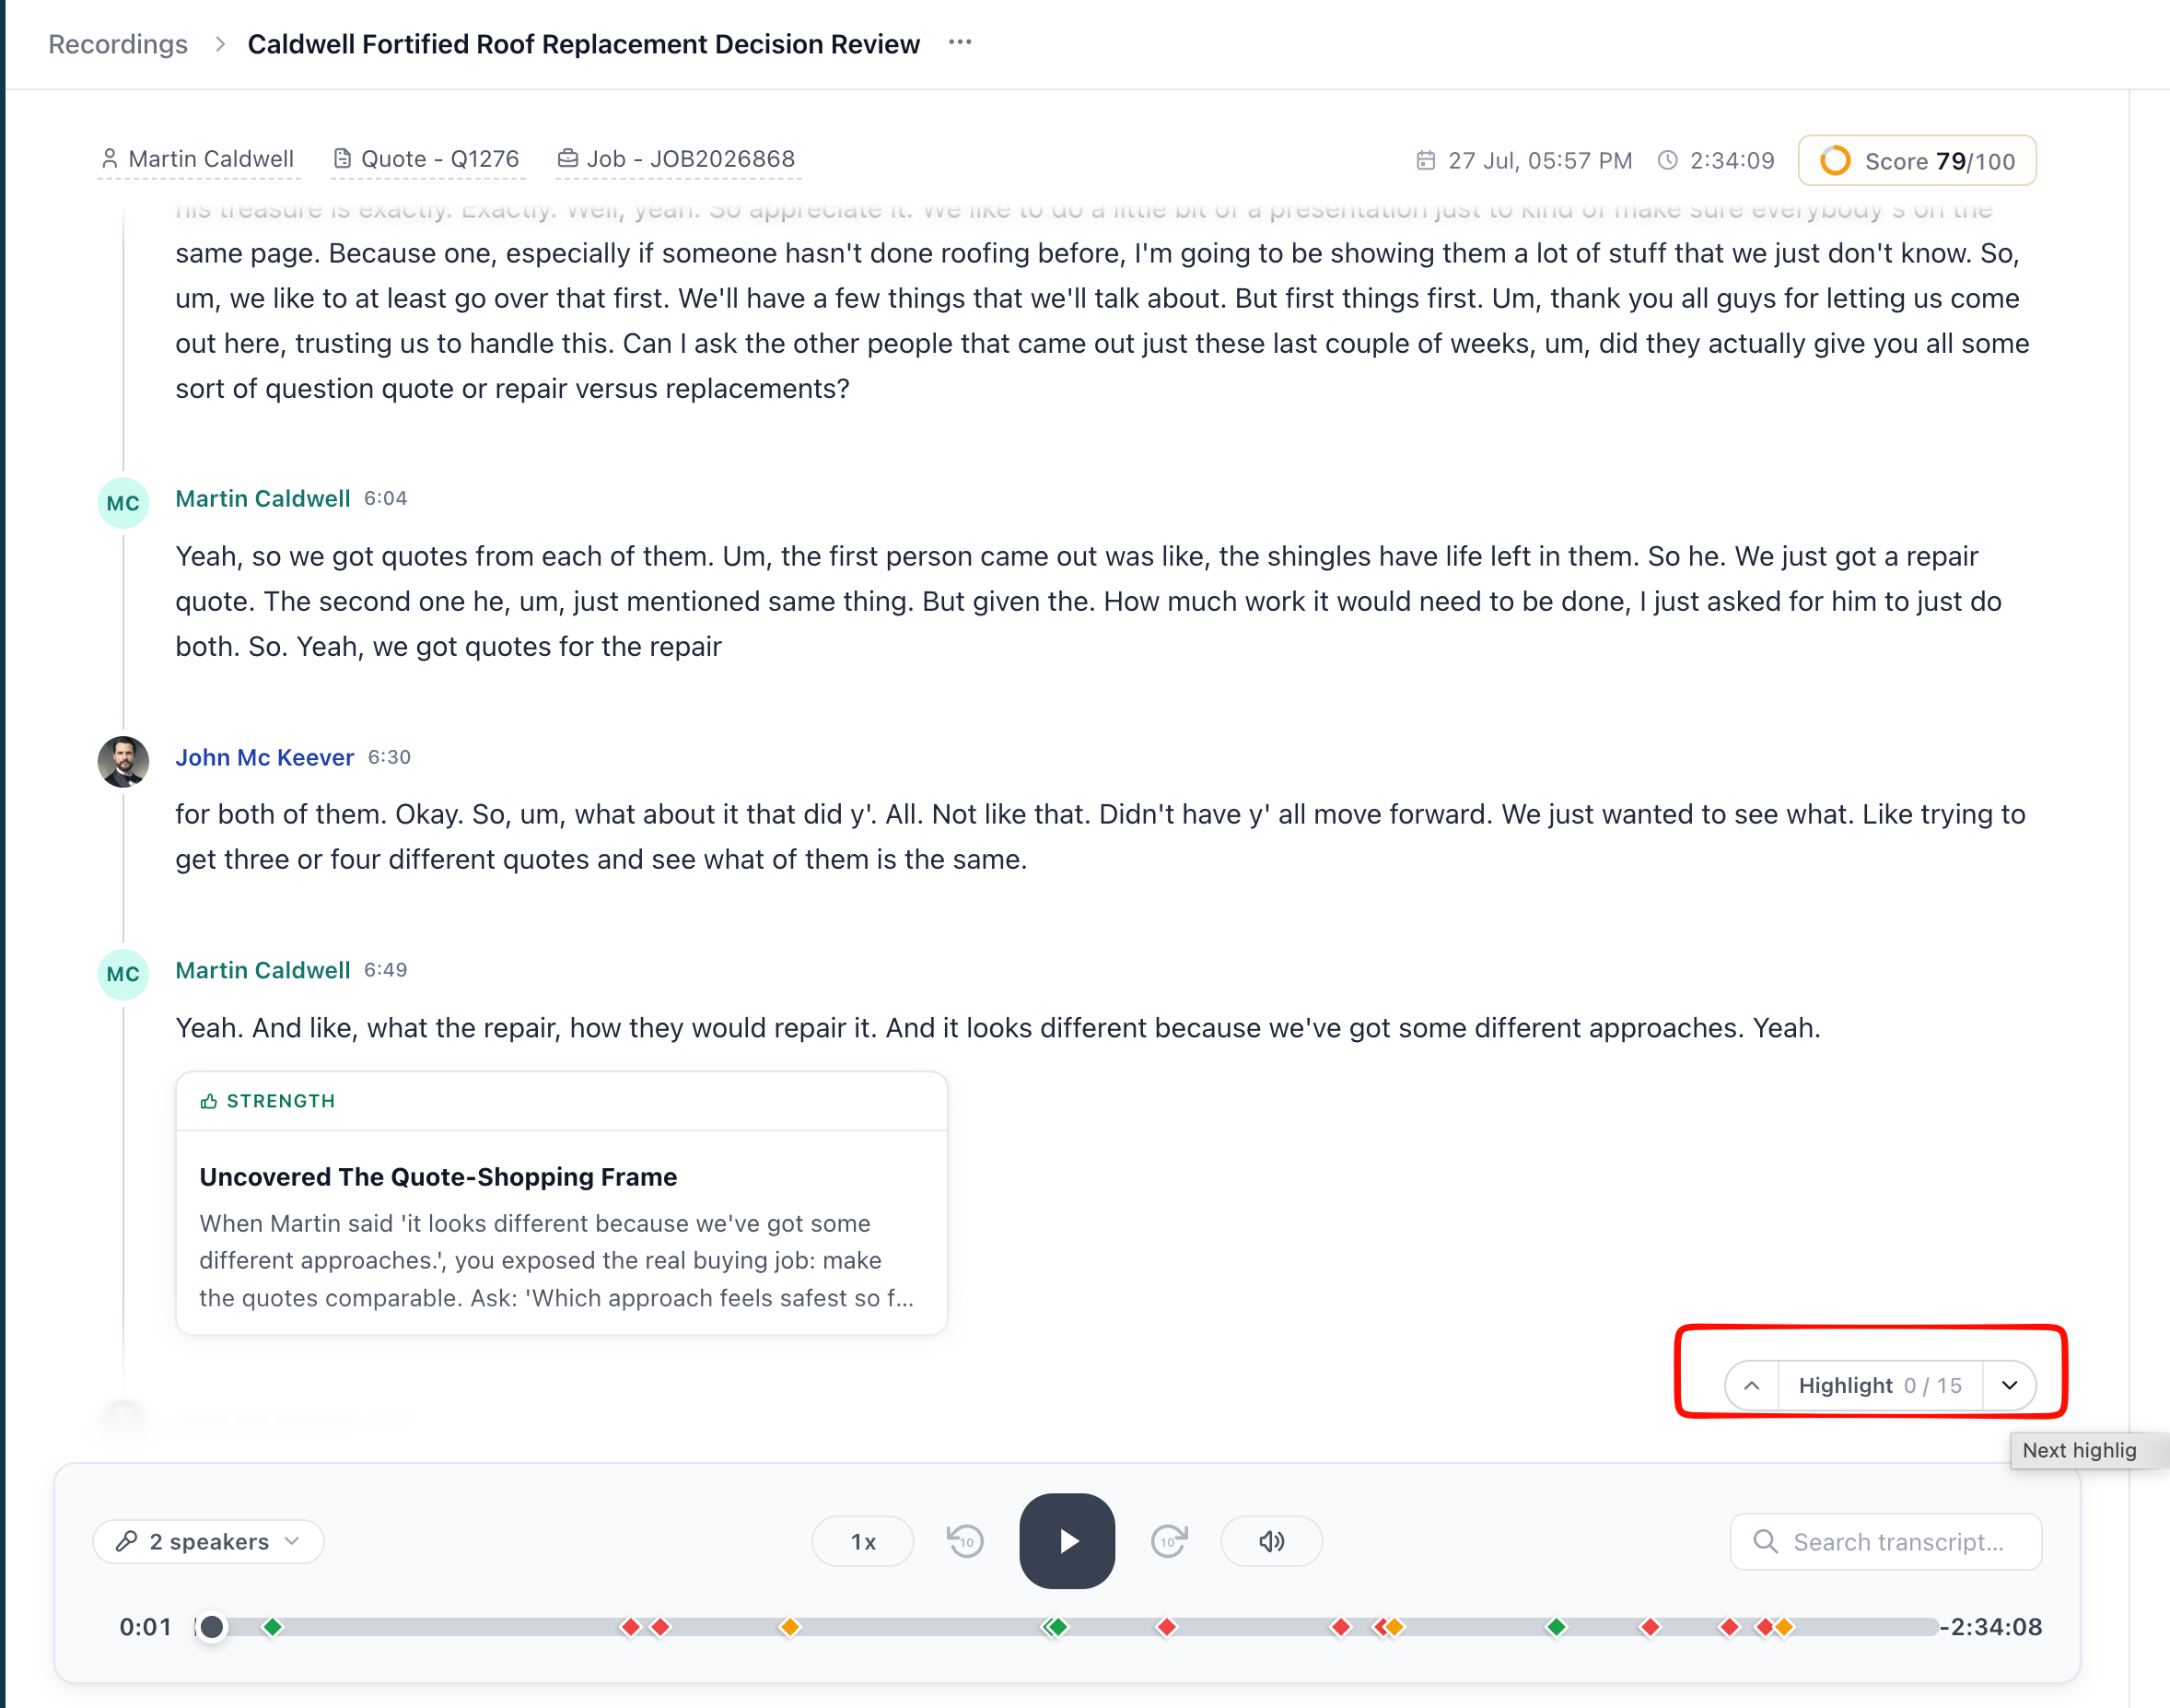Navigate back to Recordings
Image resolution: width=2170 pixels, height=1708 pixels.
point(118,44)
